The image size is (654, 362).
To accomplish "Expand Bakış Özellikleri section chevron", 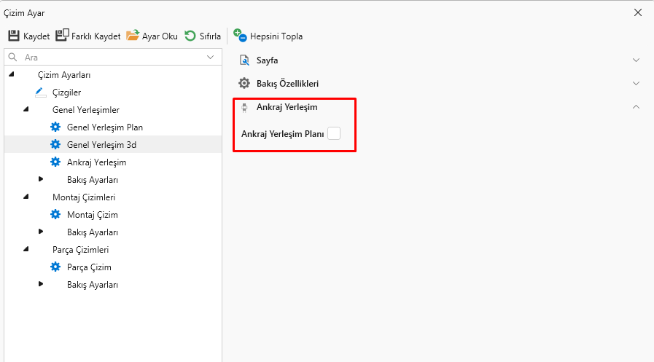I will (x=636, y=84).
